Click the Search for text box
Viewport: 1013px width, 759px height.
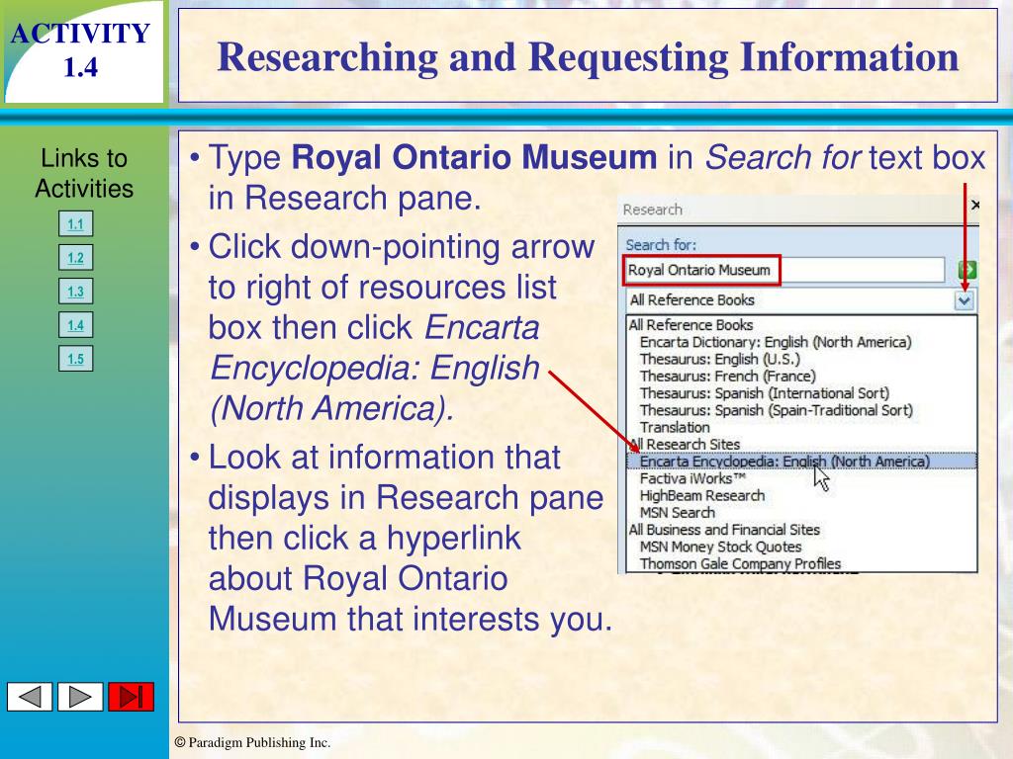tap(784, 270)
